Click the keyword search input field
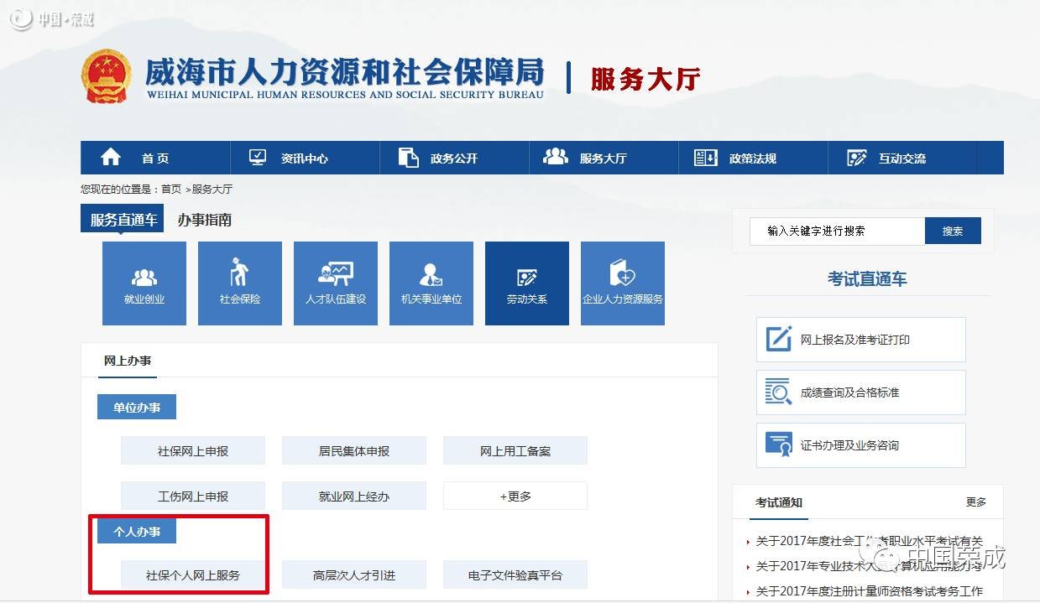Image resolution: width=1040 pixels, height=603 pixels. [x=837, y=231]
